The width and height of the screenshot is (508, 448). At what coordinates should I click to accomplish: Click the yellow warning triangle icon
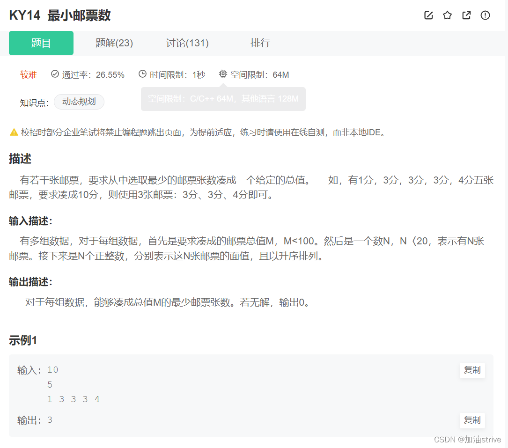(14, 132)
